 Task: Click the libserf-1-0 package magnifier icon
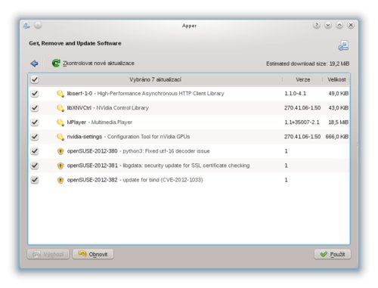(60, 94)
